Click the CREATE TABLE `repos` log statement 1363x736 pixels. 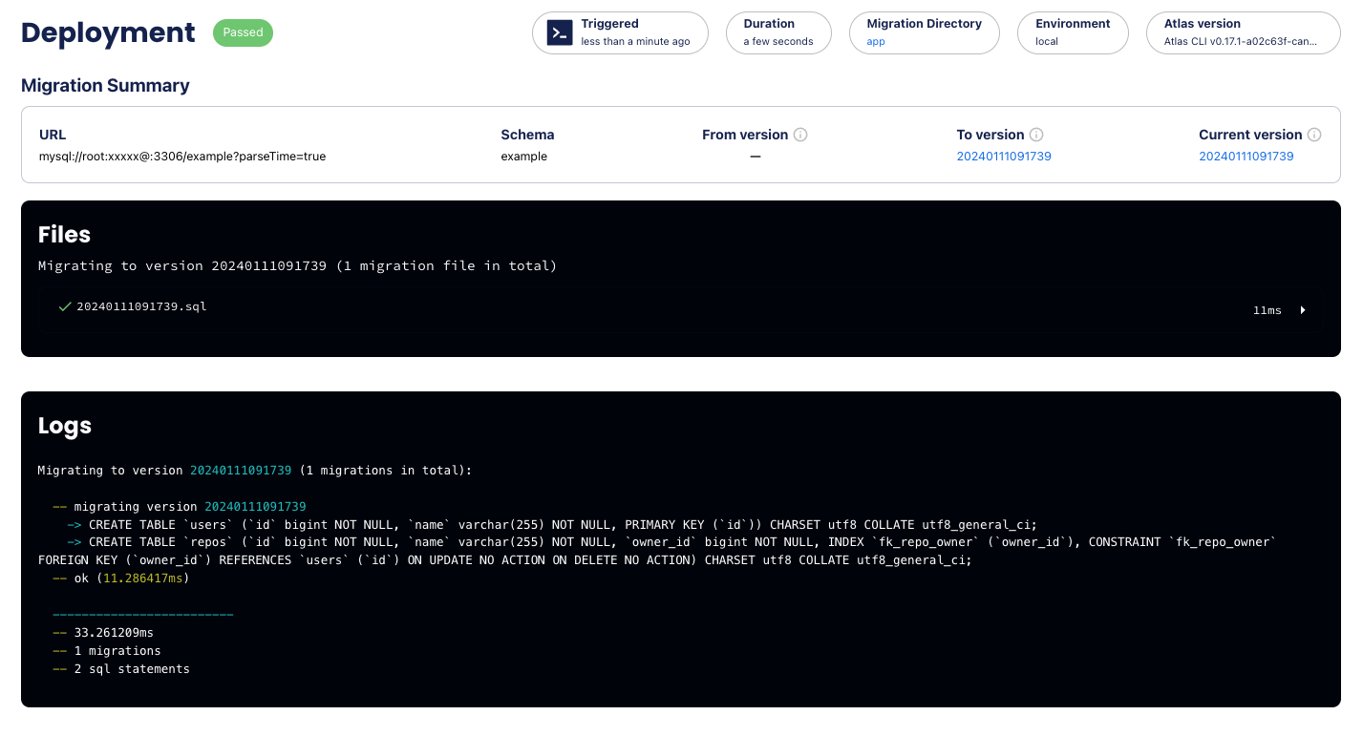pos(672,542)
